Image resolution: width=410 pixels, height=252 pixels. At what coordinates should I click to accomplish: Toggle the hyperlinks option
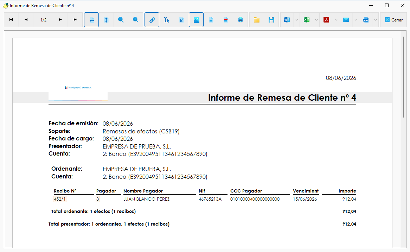(152, 20)
